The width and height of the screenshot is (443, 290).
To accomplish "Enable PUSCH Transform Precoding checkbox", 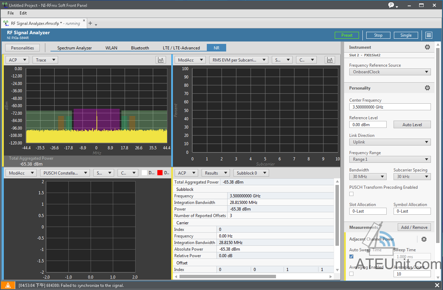I will (x=351, y=194).
